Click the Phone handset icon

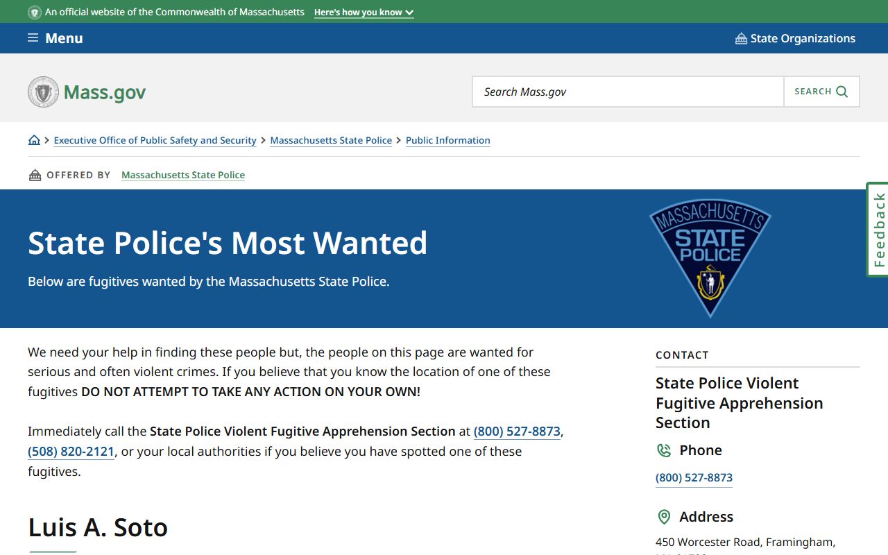coord(664,450)
